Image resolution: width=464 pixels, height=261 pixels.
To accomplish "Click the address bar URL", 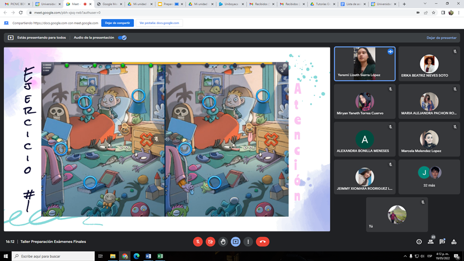I will coord(67,13).
